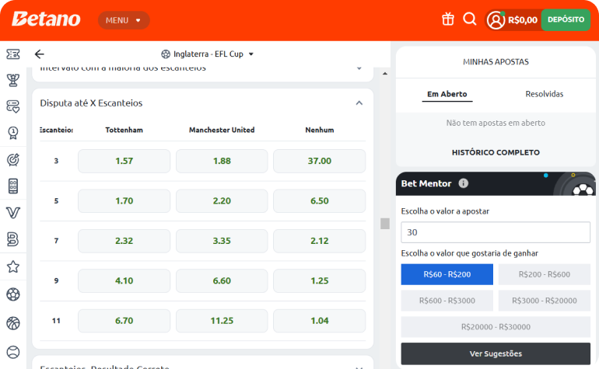
Task: Choose the R$60 - R$200 range
Action: point(447,274)
